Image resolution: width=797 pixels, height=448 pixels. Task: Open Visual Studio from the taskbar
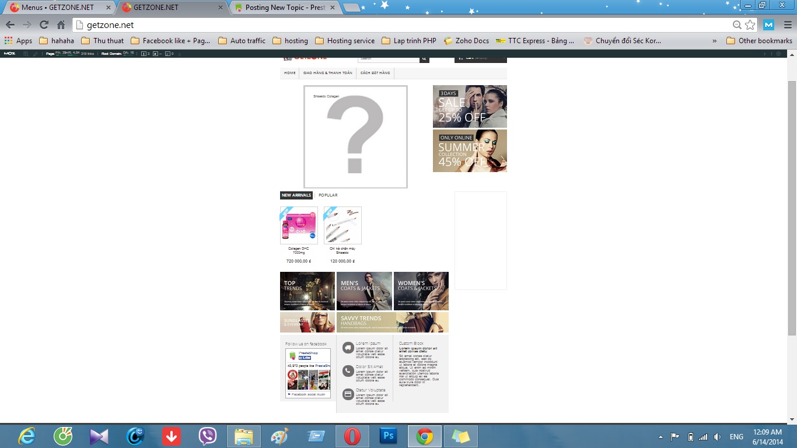click(99, 436)
